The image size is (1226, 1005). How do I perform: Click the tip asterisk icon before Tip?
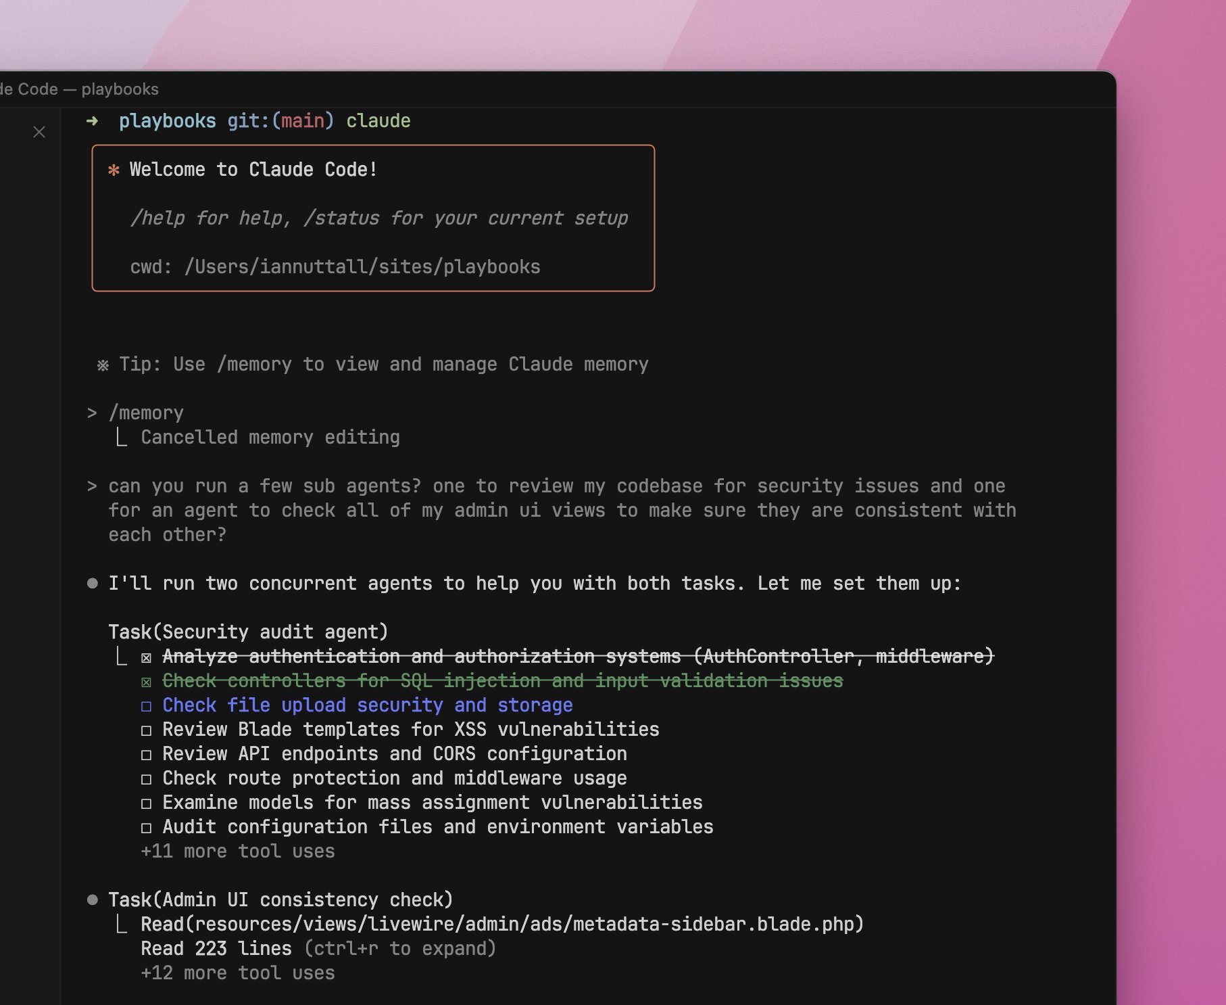coord(103,365)
